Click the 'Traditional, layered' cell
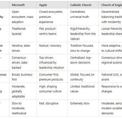Viewport: 122px width, 119px height. pyautogui.click(x=23, y=34)
